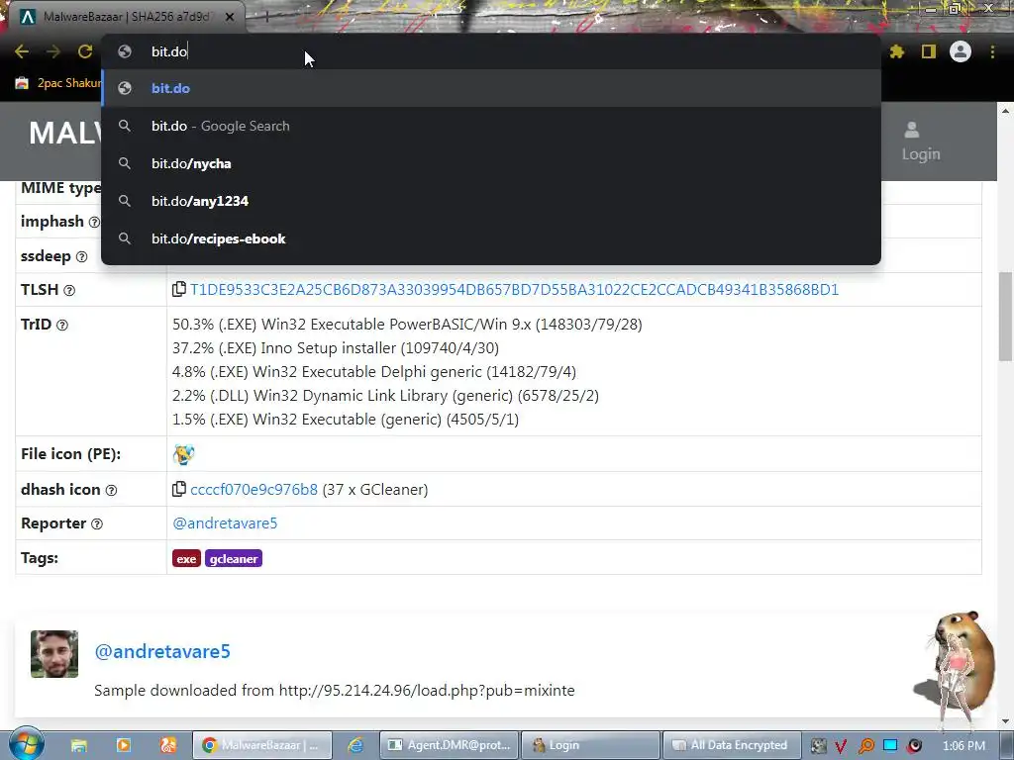Click the address bar containing bit.do
This screenshot has width=1014, height=760.
[491, 51]
